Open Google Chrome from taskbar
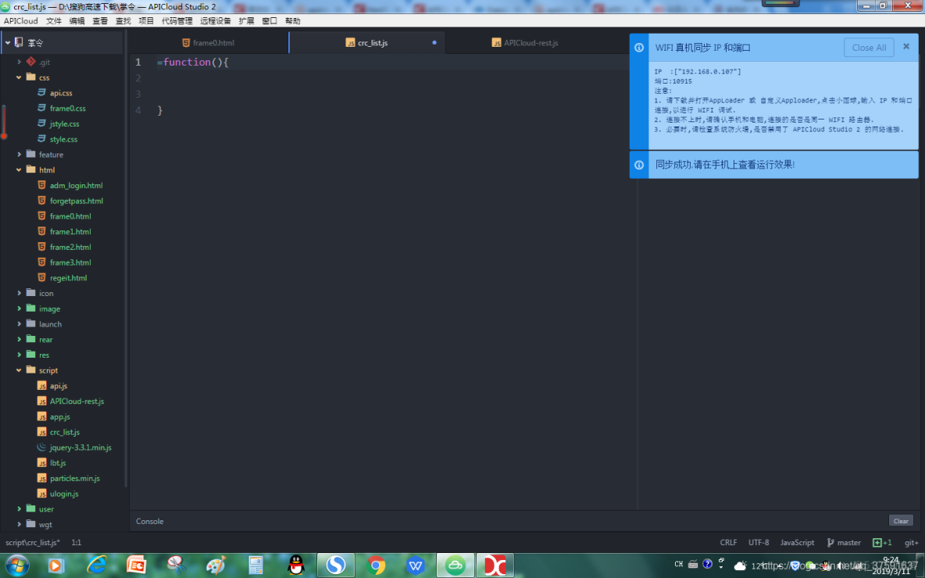Image resolution: width=925 pixels, height=578 pixels. pos(376,566)
